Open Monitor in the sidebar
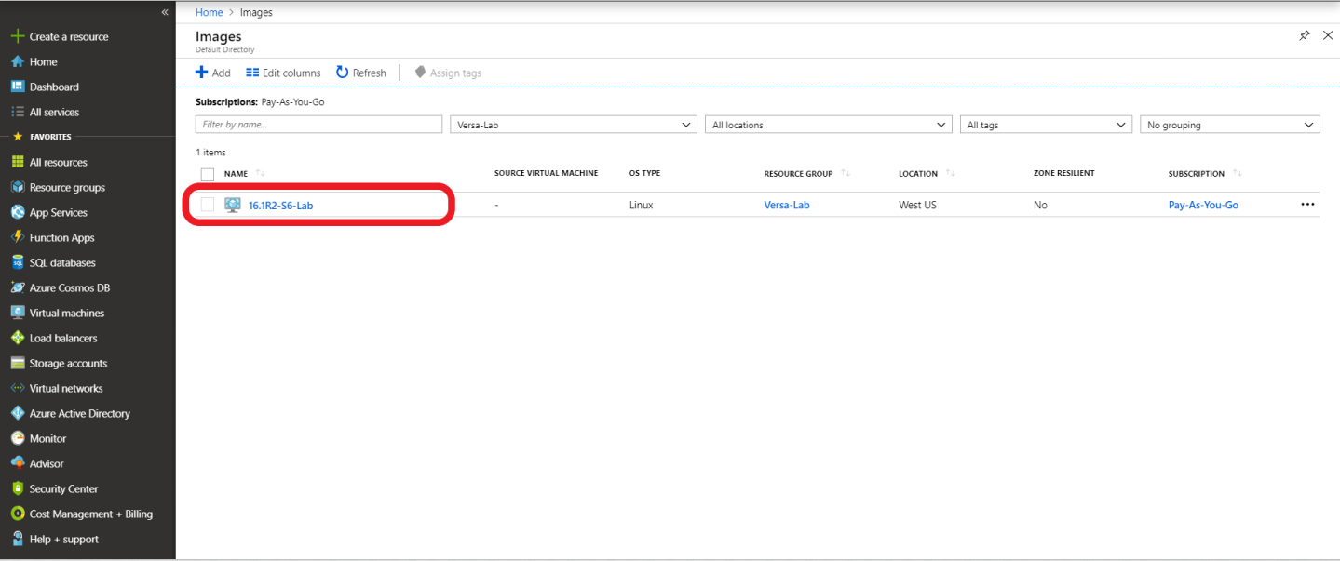 (x=47, y=438)
